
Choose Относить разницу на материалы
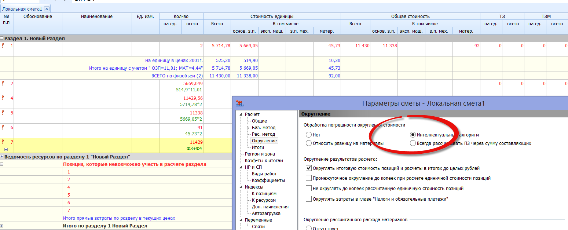tap(309, 143)
